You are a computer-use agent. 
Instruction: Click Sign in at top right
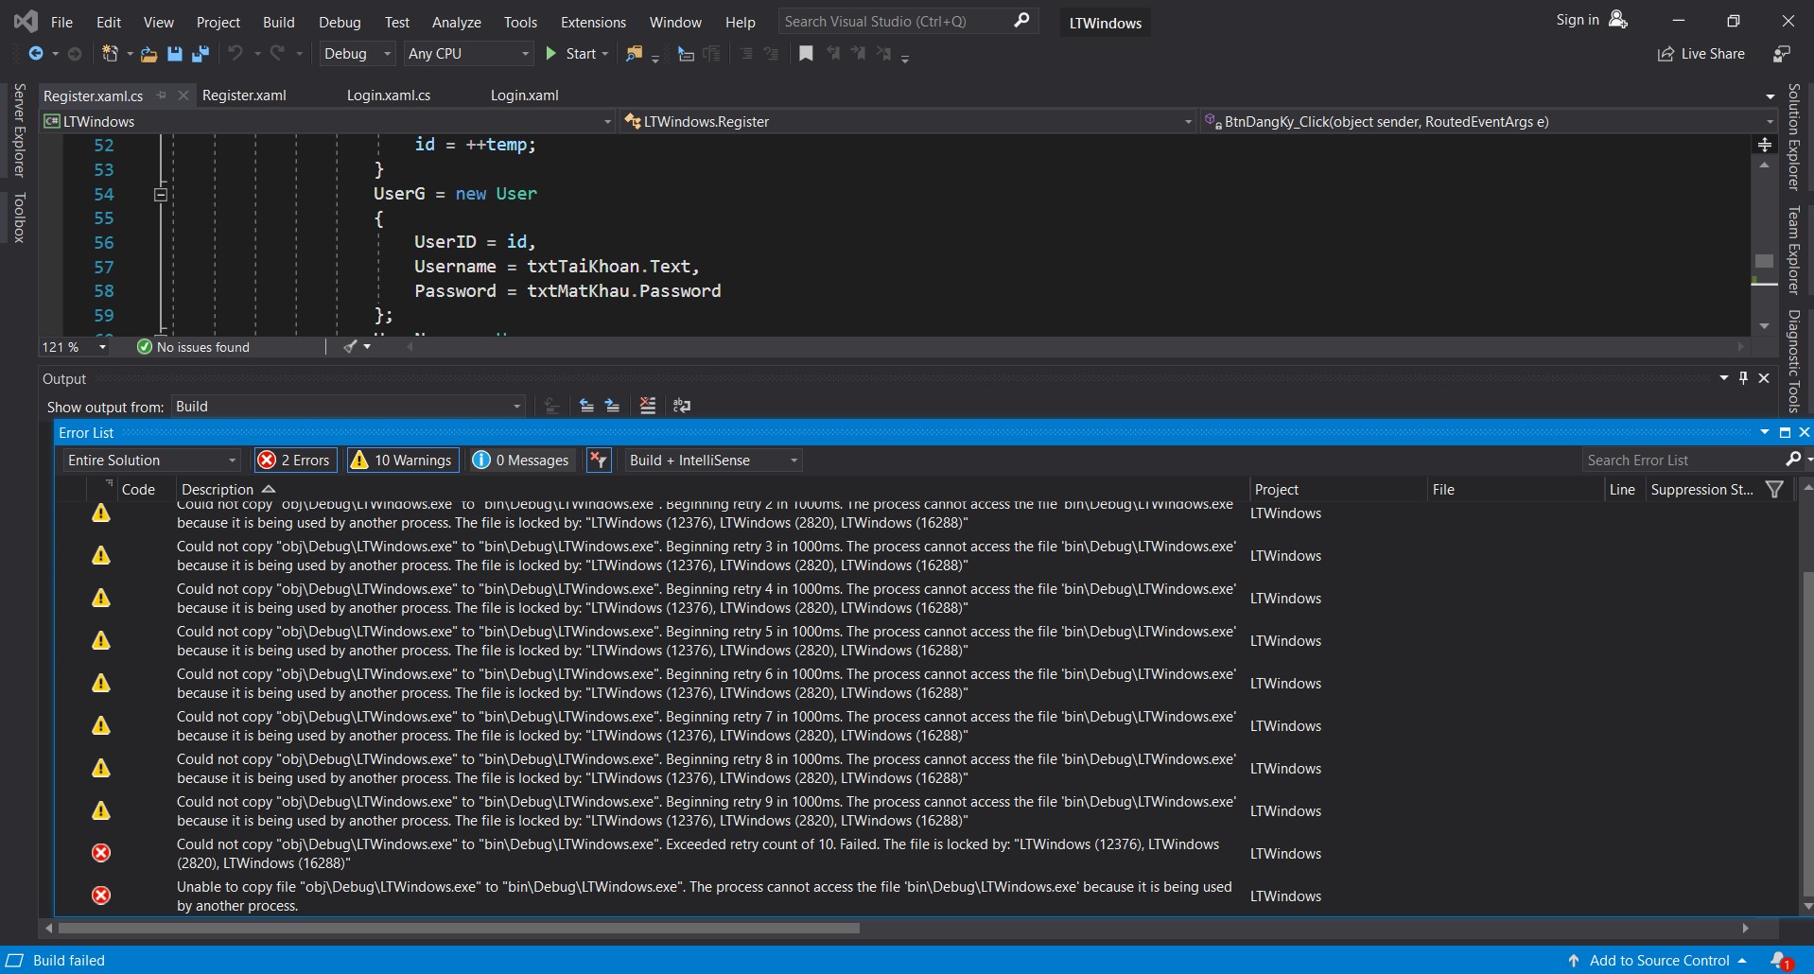pos(1578,19)
